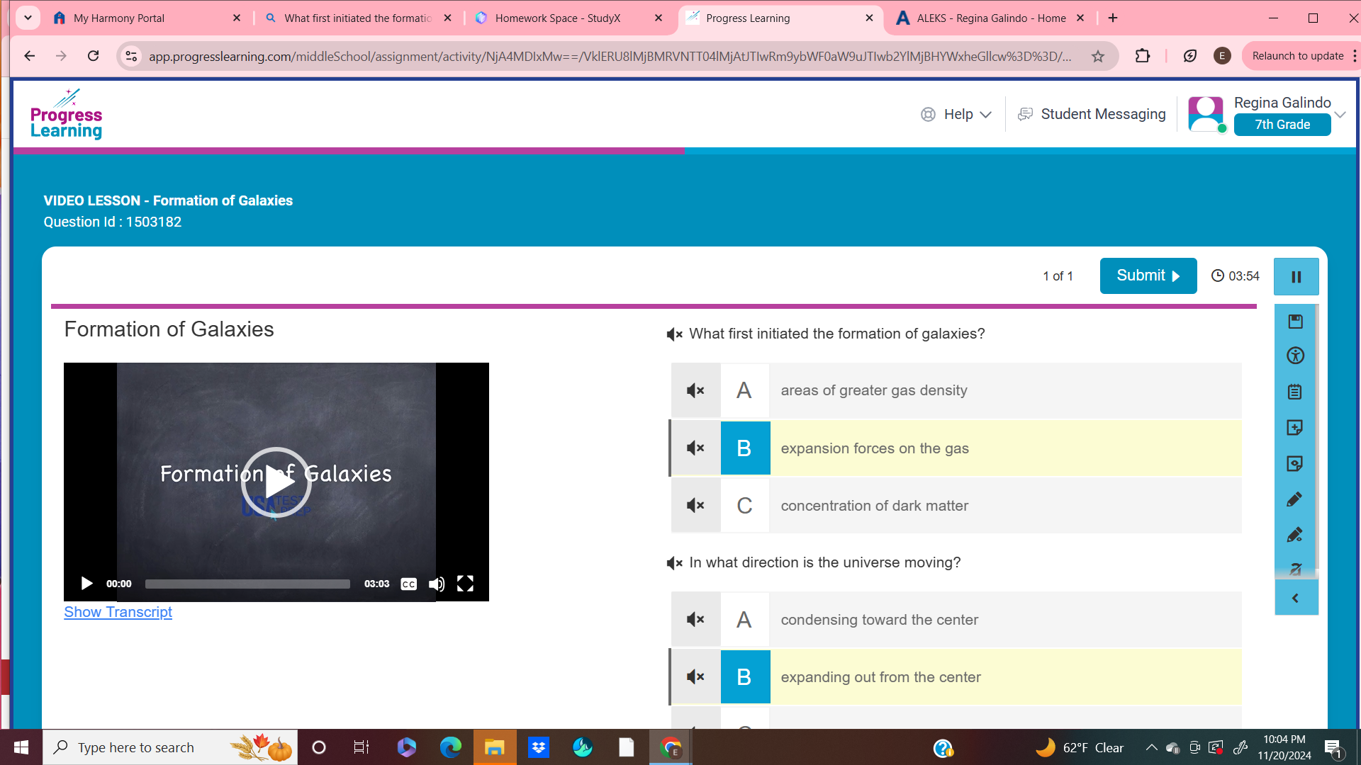
Task: Reload the current page
Action: pyautogui.click(x=93, y=56)
